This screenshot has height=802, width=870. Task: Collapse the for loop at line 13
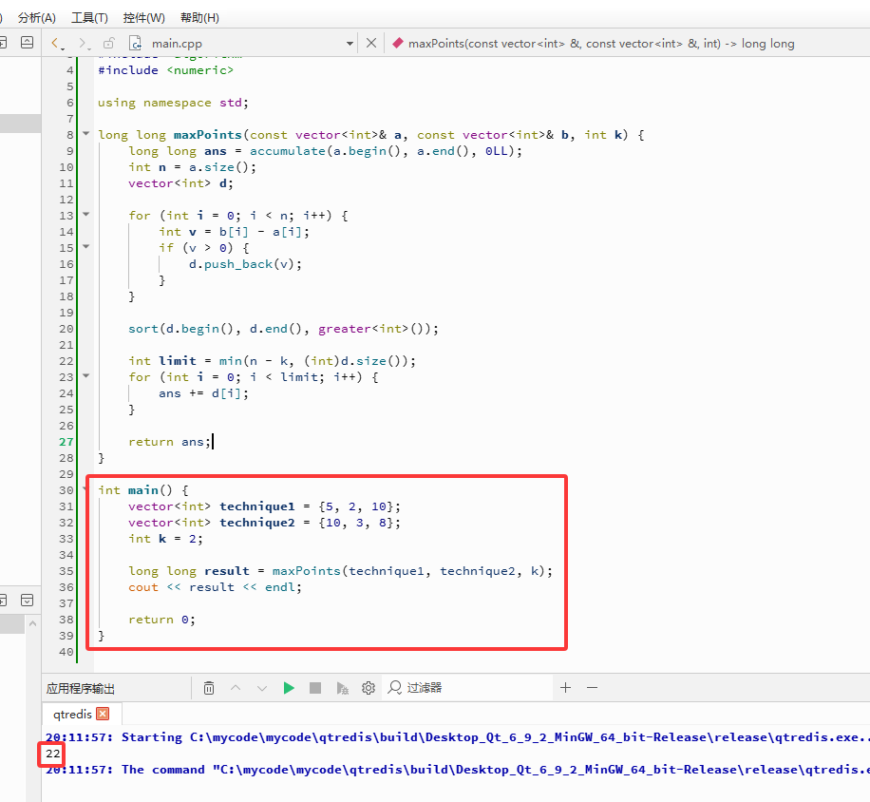pyautogui.click(x=86, y=214)
